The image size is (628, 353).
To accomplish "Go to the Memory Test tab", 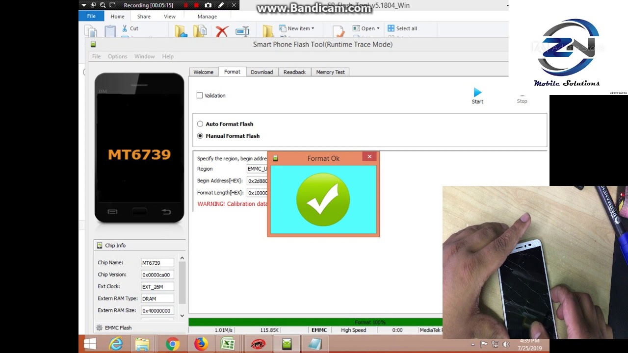I will coord(330,72).
